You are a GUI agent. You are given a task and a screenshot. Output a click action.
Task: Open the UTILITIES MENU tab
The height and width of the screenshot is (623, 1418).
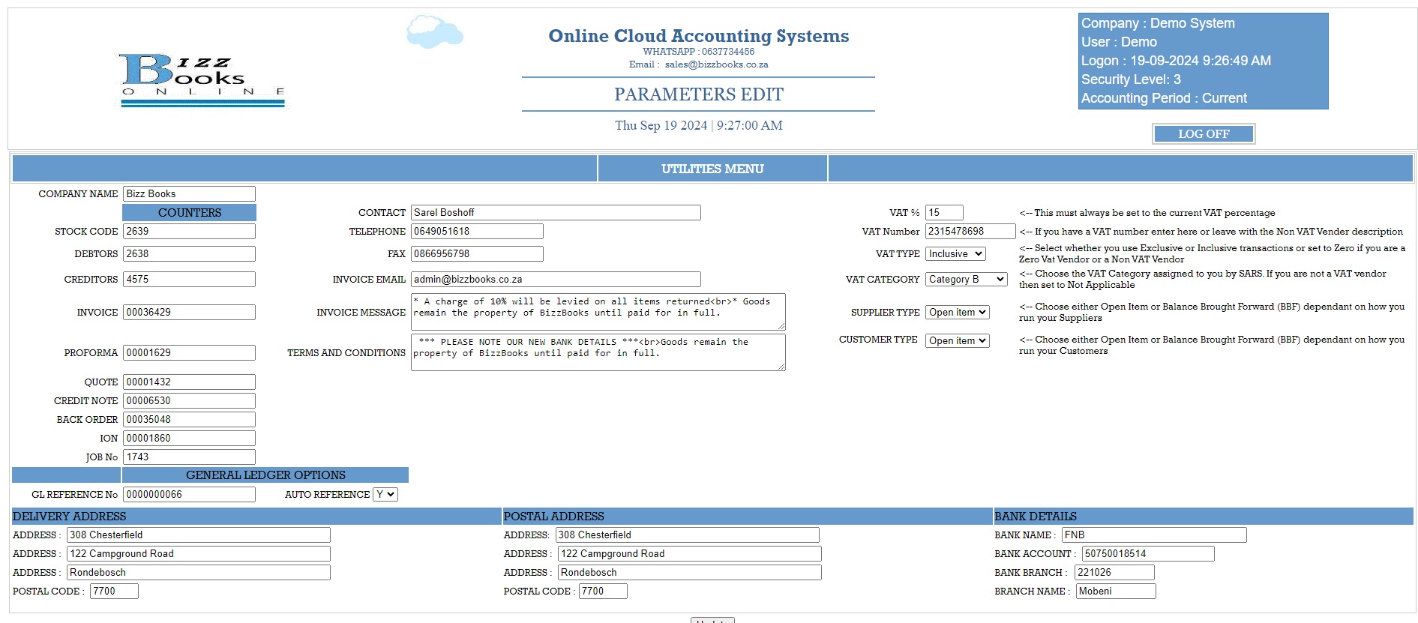712,169
